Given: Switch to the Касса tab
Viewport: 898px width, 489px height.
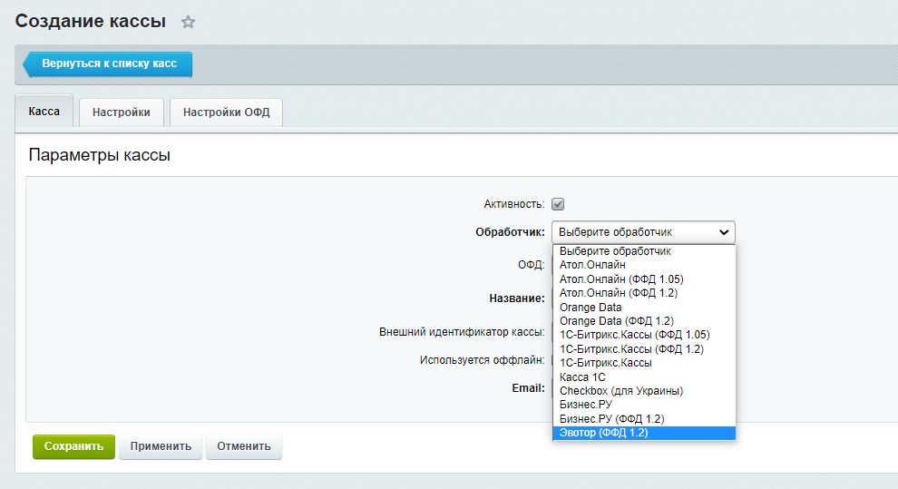Looking at the screenshot, I should click(44, 112).
